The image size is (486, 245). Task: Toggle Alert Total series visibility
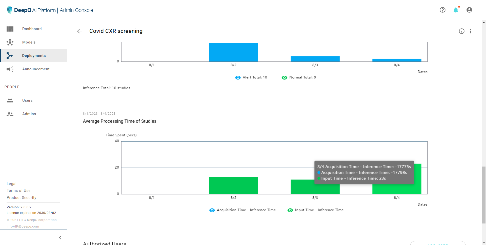pos(238,77)
